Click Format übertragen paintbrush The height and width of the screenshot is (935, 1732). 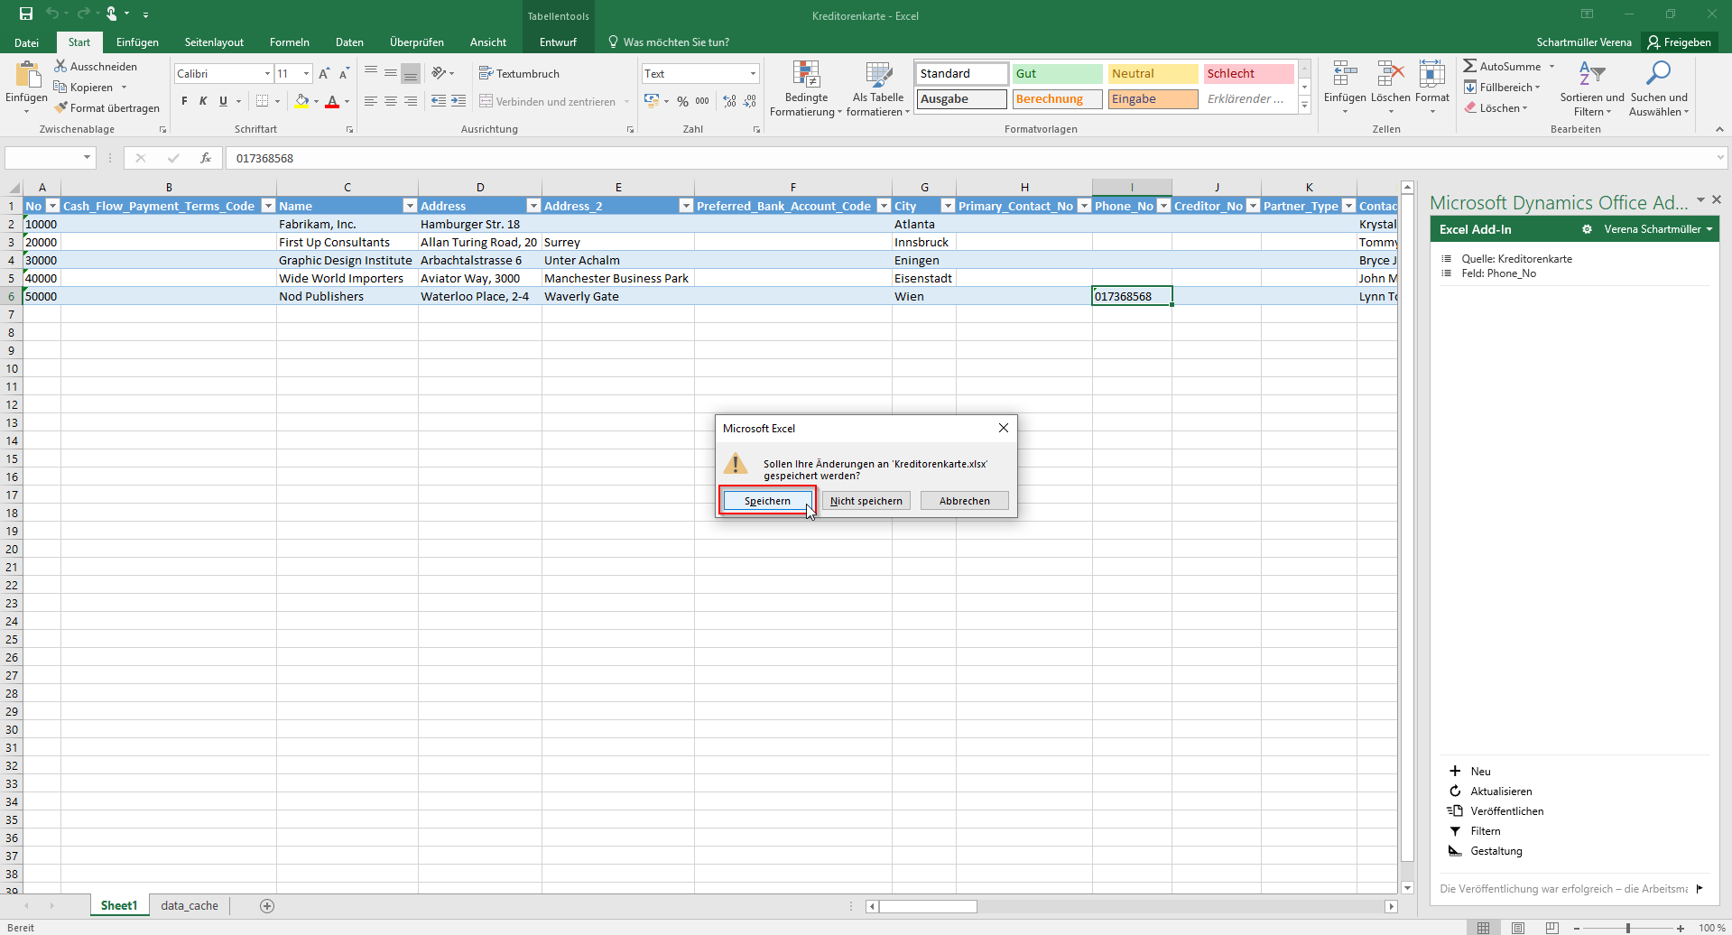pos(107,108)
